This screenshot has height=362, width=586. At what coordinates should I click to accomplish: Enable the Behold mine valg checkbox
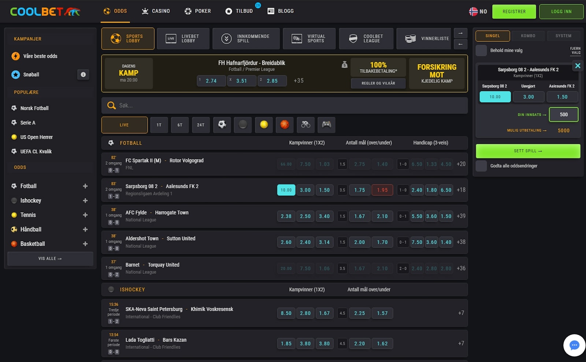(481, 51)
